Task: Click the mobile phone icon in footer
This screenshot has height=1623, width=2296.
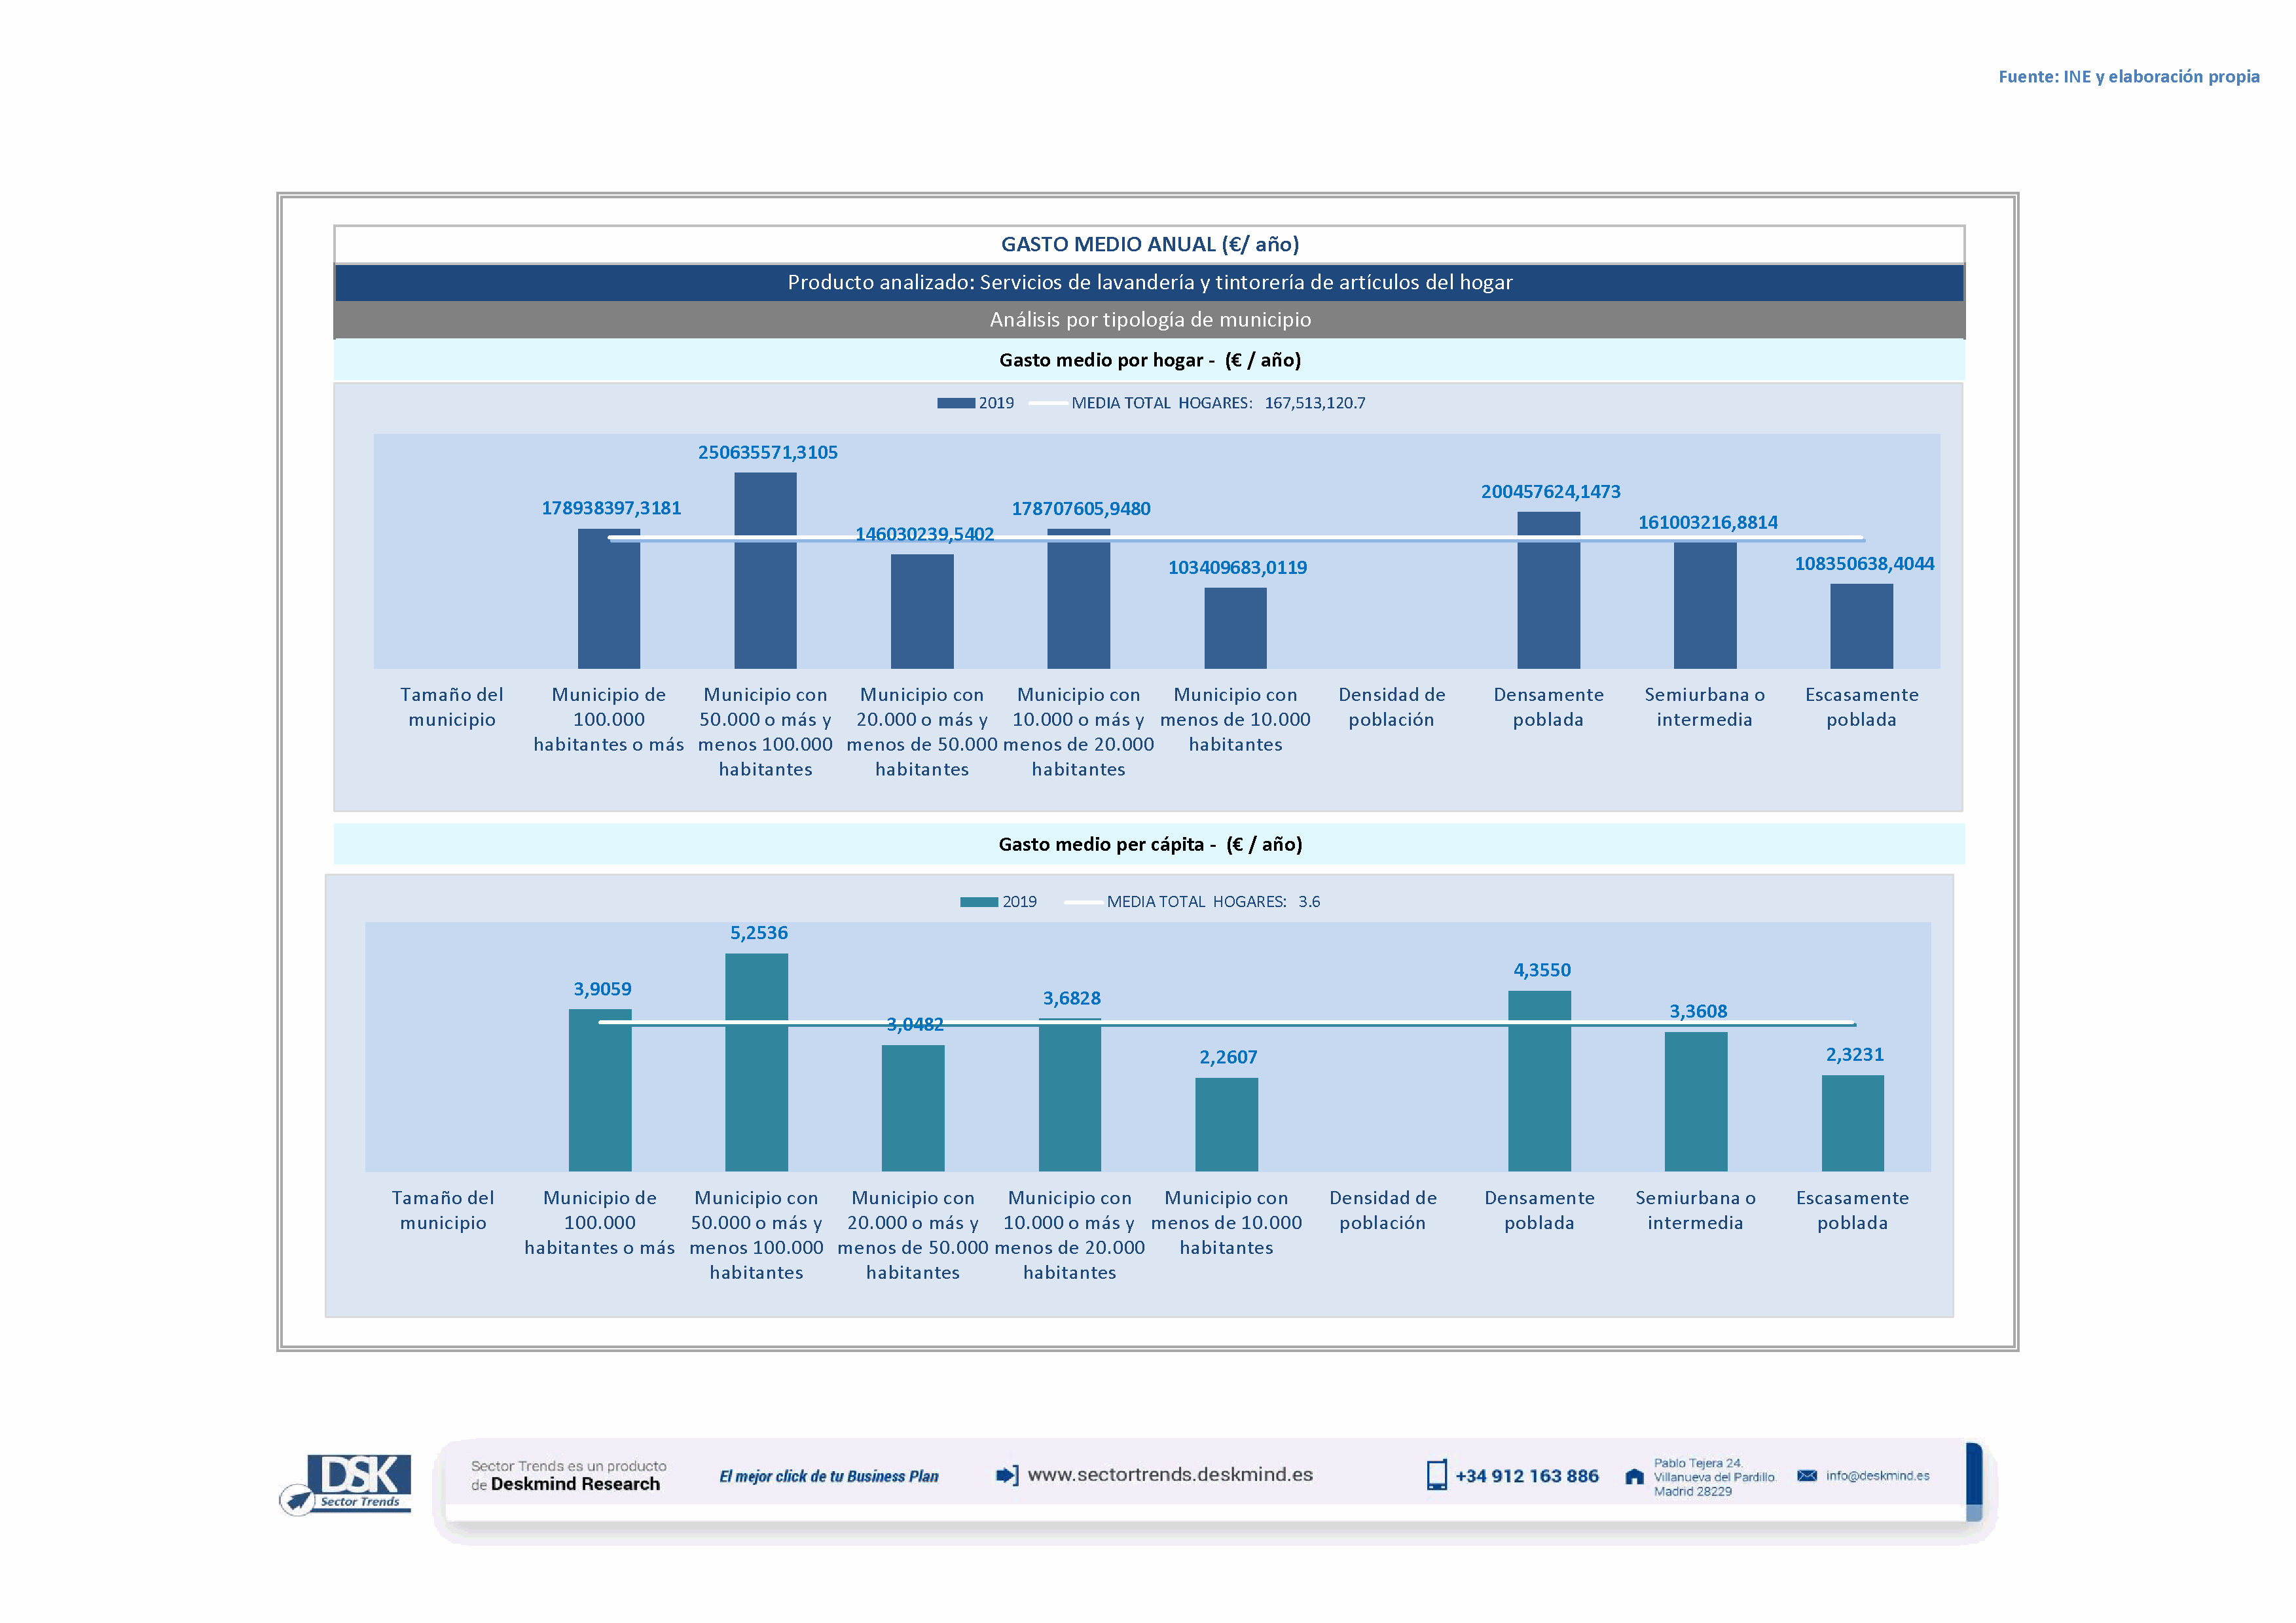Action: (x=1436, y=1475)
